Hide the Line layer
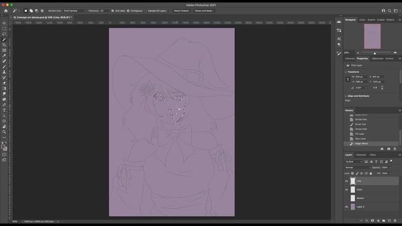The height and width of the screenshot is (226, 402). point(347,181)
